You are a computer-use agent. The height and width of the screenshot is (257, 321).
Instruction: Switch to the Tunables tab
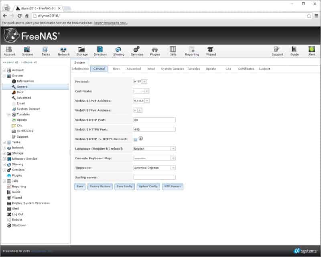(x=193, y=69)
